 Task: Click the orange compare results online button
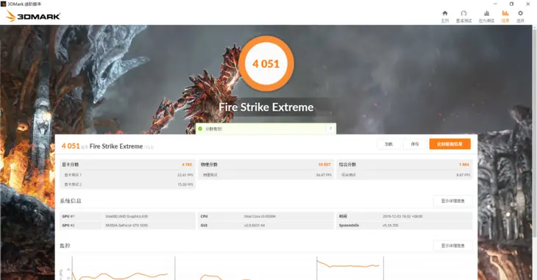(x=449, y=144)
